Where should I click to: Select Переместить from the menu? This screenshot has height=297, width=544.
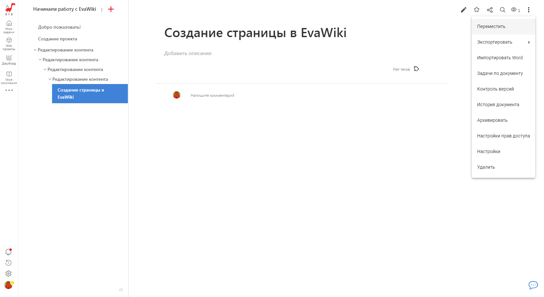pos(491,27)
